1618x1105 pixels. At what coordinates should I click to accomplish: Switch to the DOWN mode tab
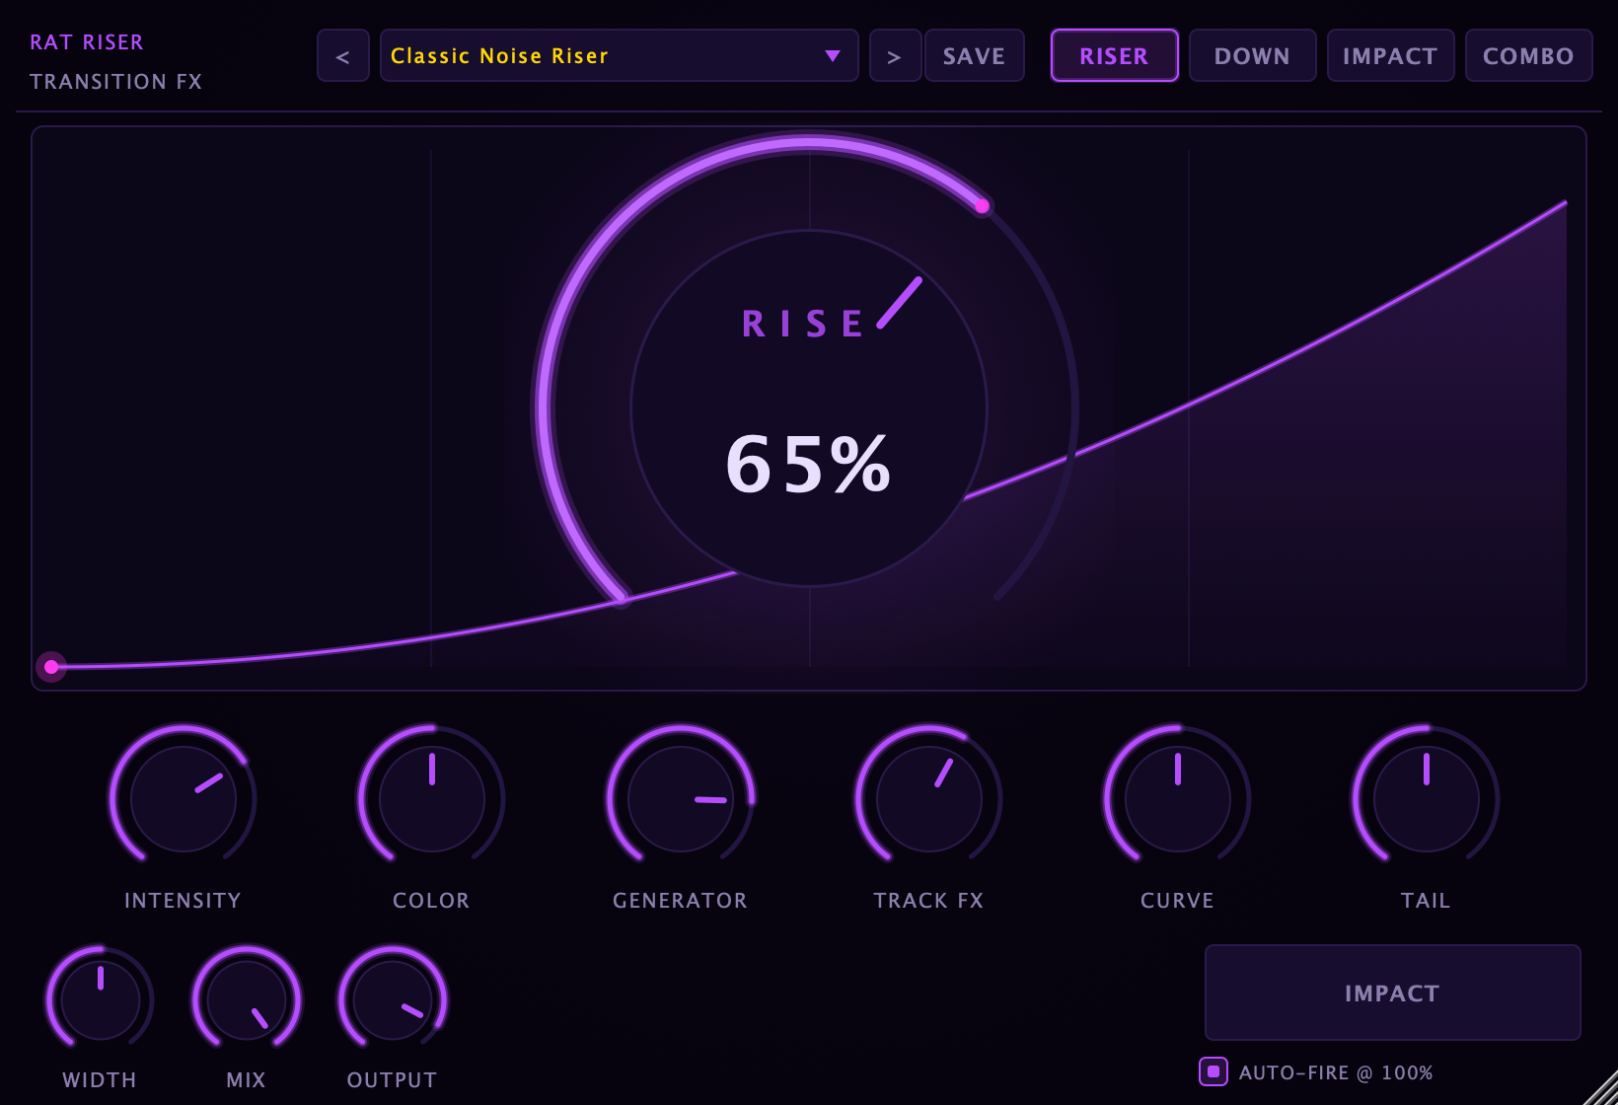click(1253, 56)
